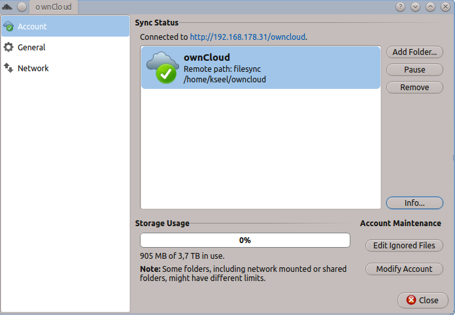Pause the folder synchronization

414,70
